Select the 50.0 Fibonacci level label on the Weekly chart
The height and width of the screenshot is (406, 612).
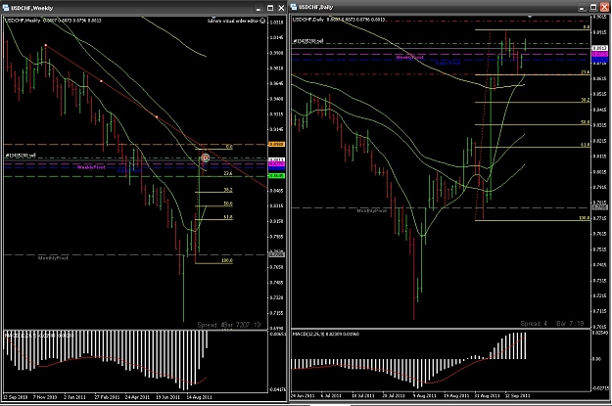[x=228, y=203]
